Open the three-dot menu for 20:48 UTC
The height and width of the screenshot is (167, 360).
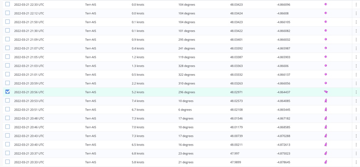point(356,119)
